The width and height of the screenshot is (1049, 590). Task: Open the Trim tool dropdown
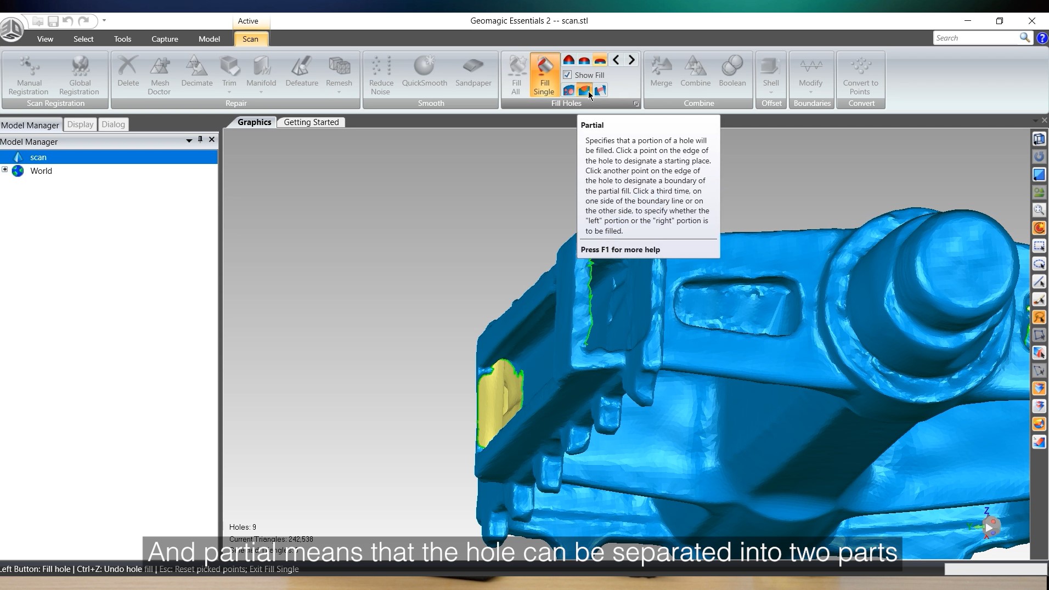229,91
